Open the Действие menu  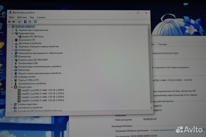coord(22,17)
